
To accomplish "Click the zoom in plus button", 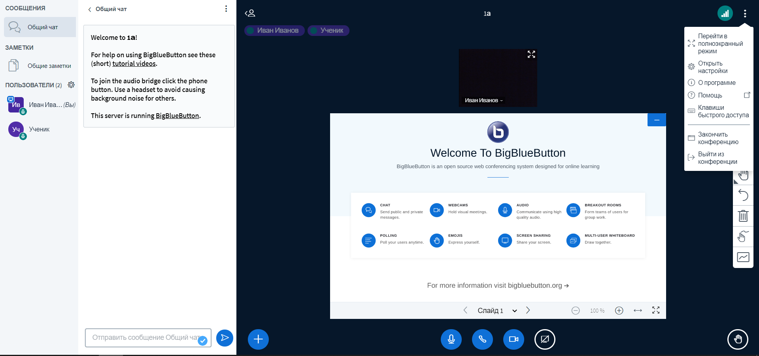I will [x=619, y=311].
